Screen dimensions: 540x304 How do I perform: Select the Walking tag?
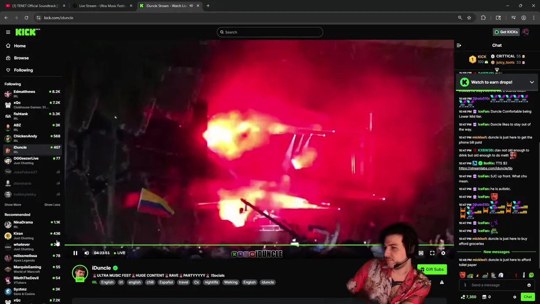tap(231, 282)
